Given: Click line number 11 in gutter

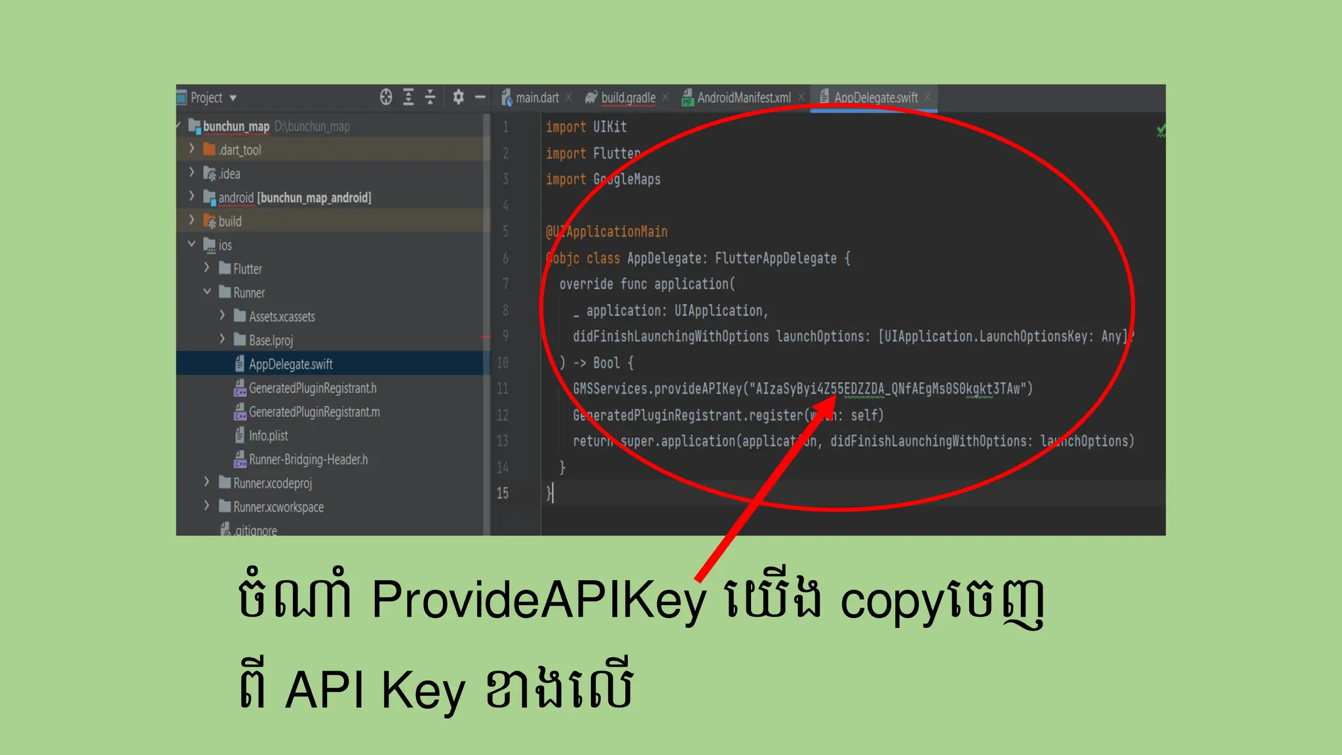Looking at the screenshot, I should coord(503,389).
